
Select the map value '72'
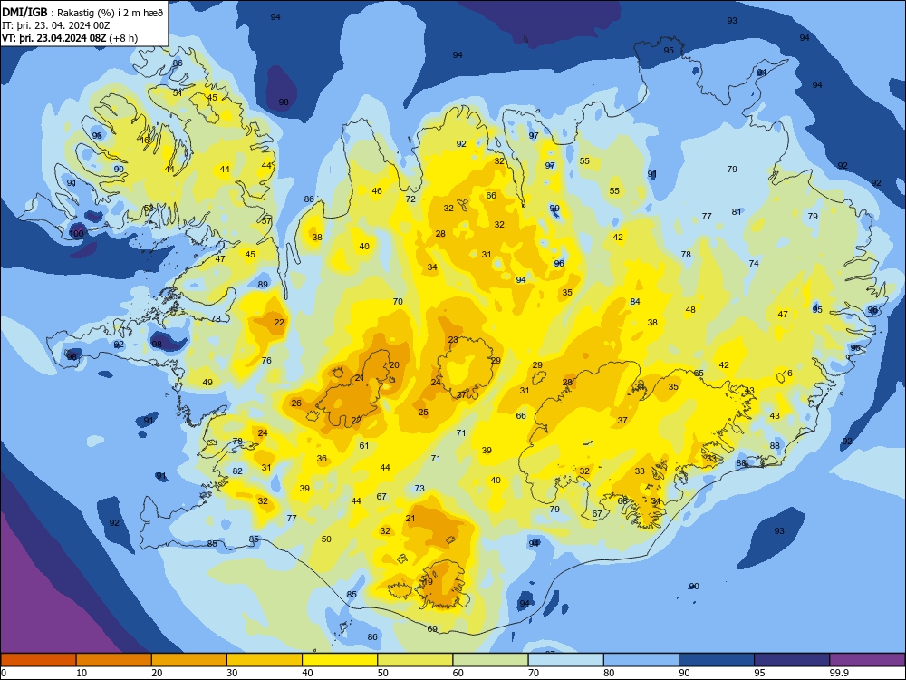coord(410,199)
